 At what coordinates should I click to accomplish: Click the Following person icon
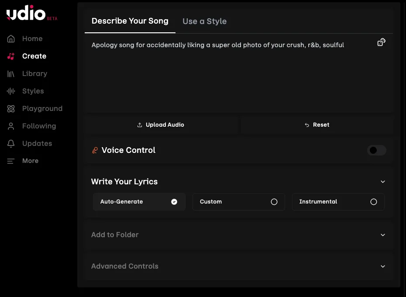[x=11, y=126]
